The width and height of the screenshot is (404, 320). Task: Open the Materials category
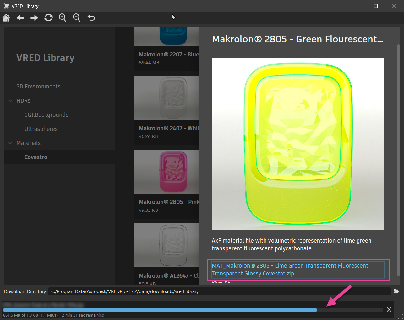29,143
